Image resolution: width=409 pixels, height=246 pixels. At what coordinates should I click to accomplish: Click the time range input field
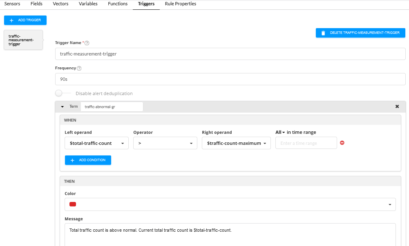[x=306, y=143]
